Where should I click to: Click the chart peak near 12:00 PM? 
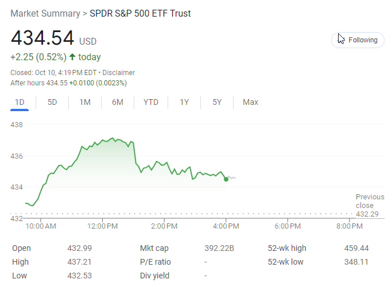point(112,138)
